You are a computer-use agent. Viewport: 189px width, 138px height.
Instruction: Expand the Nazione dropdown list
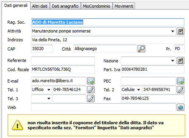173,61
